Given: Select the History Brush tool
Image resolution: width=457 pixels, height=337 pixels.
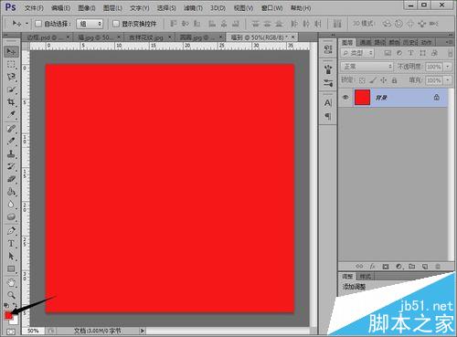Looking at the screenshot, I should click(11, 166).
